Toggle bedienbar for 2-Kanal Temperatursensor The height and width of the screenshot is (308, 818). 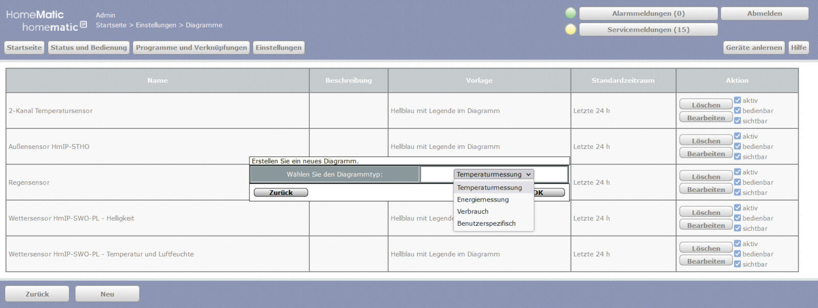[737, 111]
